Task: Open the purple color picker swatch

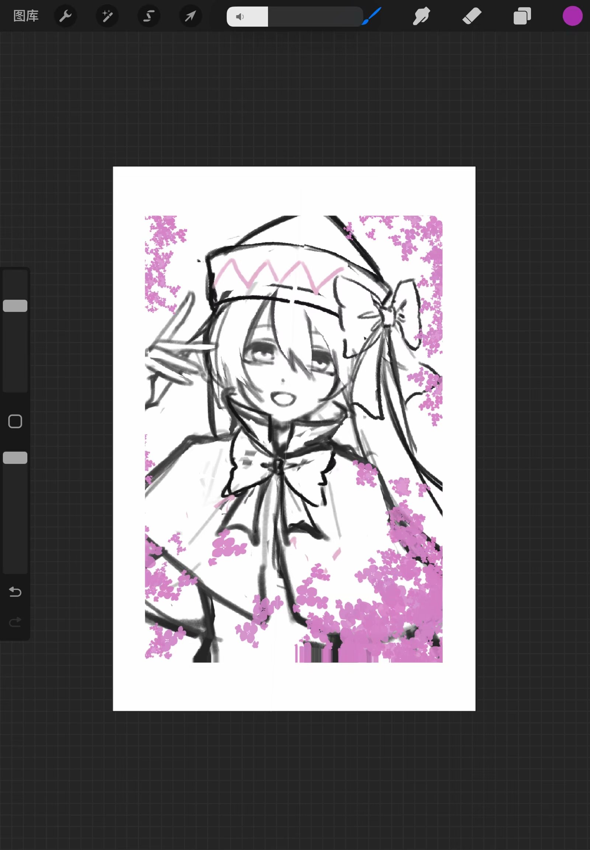Action: click(x=572, y=16)
